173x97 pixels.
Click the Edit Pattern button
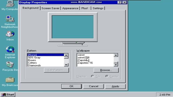[56, 70]
